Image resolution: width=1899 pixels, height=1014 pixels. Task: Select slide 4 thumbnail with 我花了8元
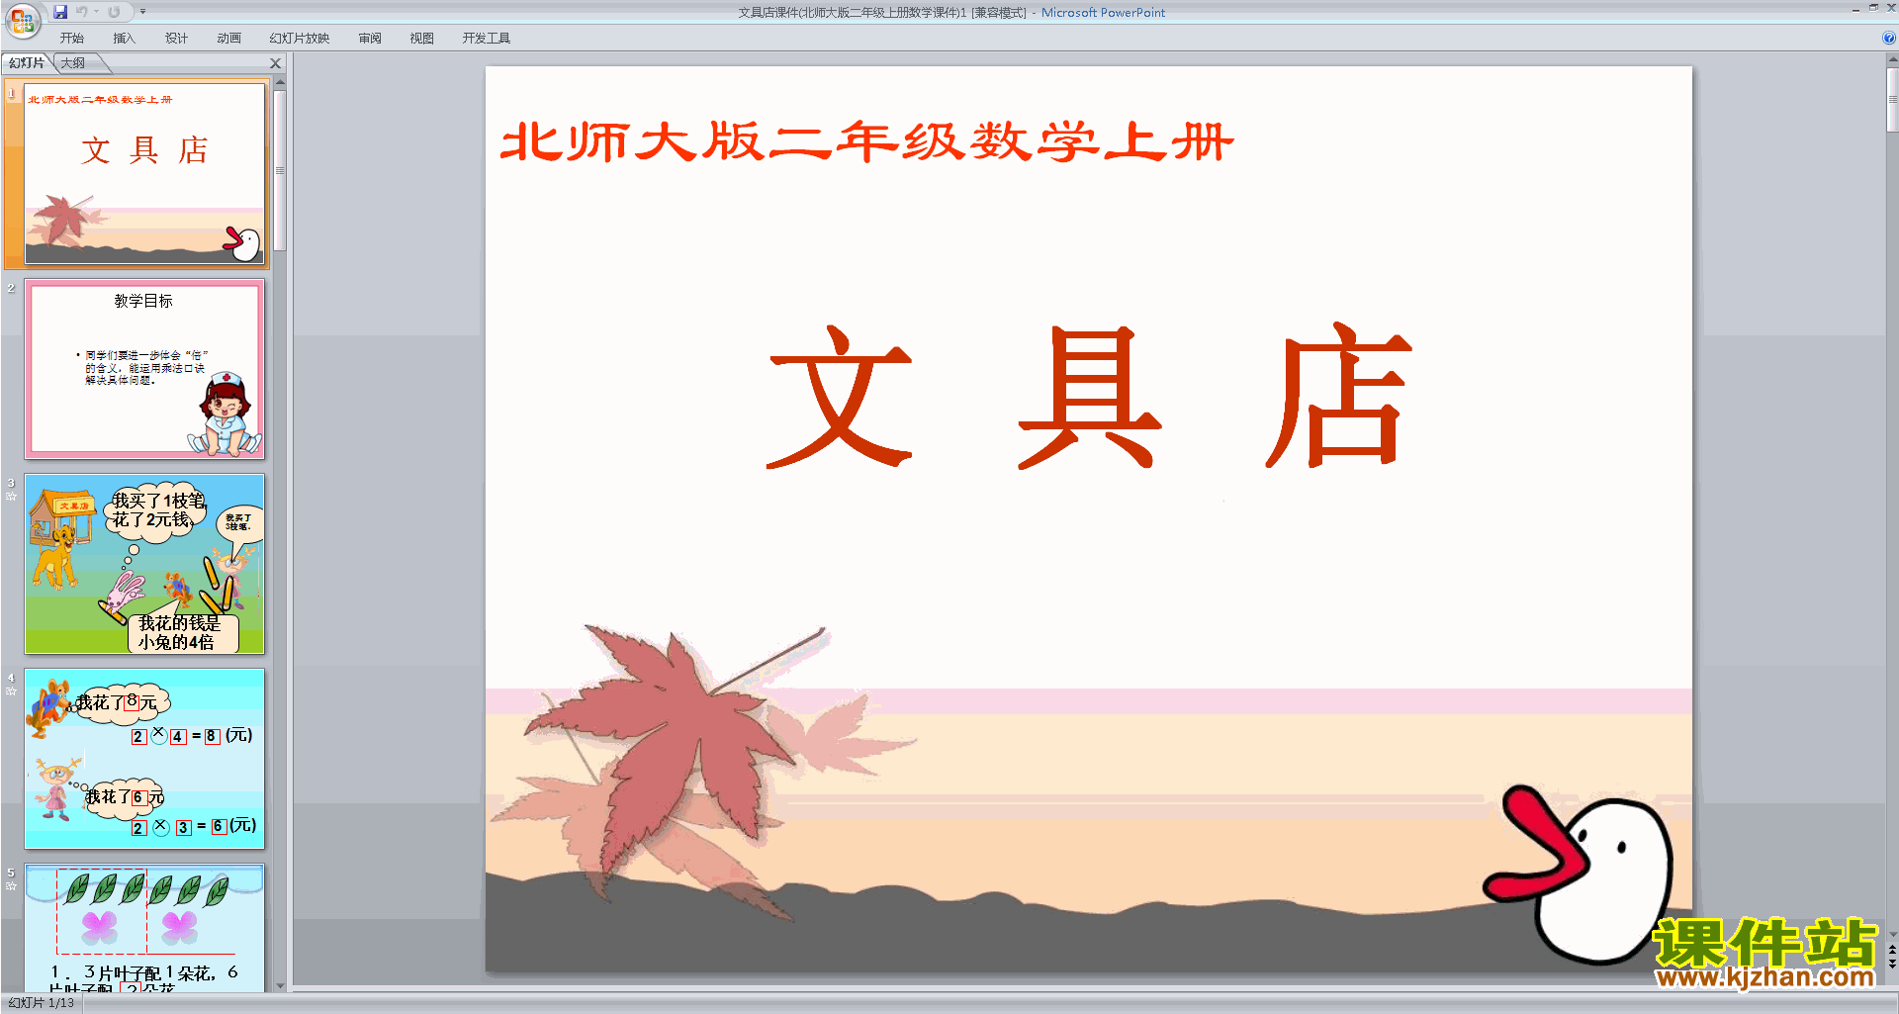click(x=144, y=759)
